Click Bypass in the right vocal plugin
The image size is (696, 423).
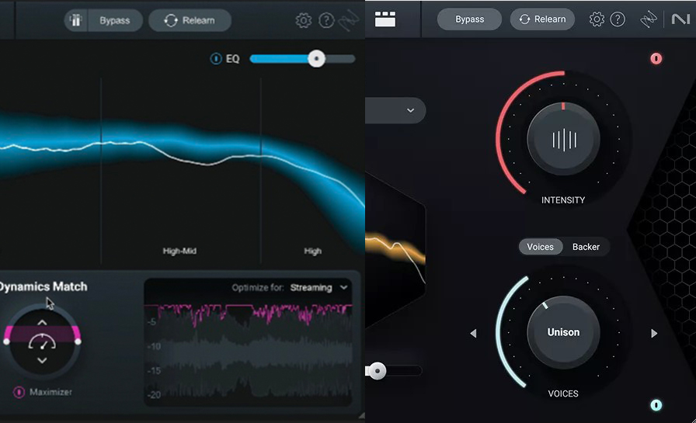pyautogui.click(x=470, y=19)
